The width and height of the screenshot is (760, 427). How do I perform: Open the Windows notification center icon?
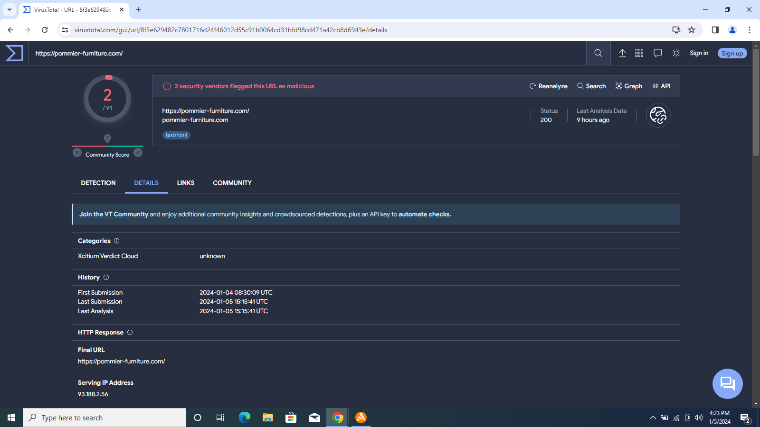click(x=745, y=418)
